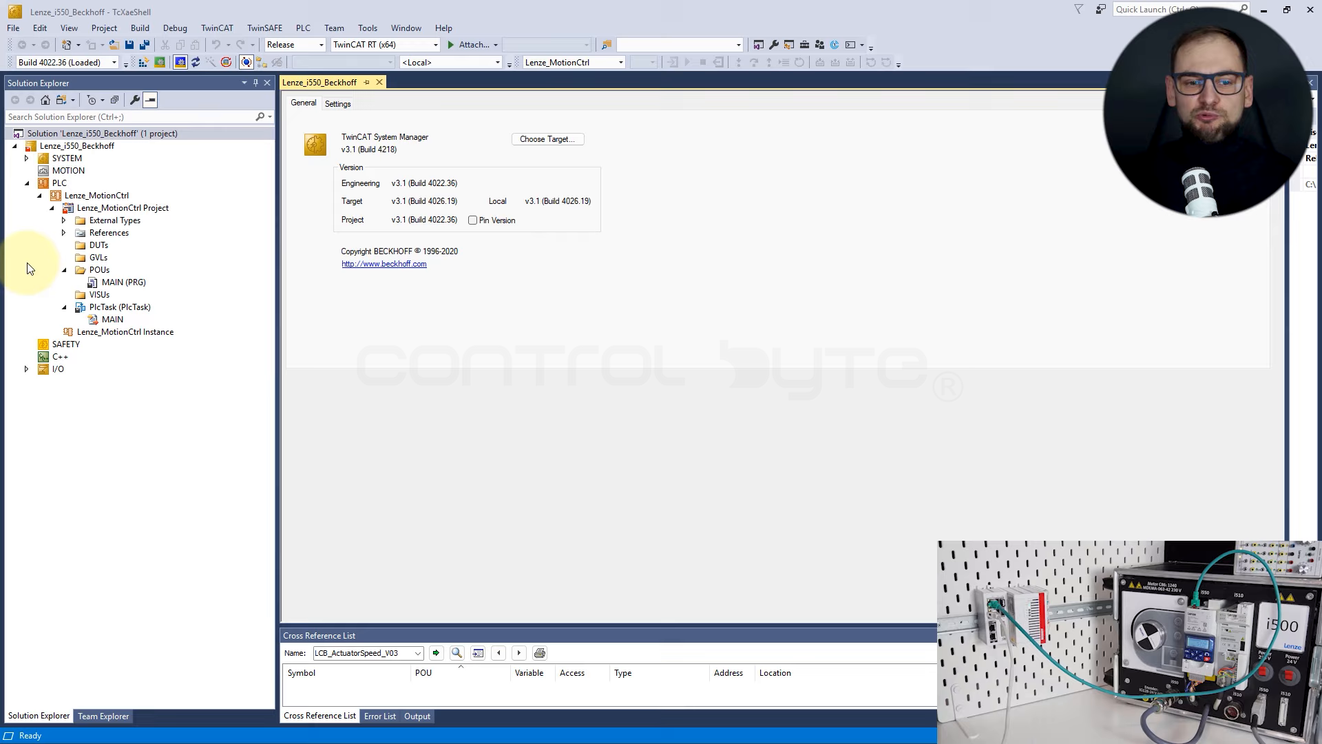Click the red circular Toggle Free Run icon
The width and height of the screenshot is (1322, 744).
click(x=226, y=63)
